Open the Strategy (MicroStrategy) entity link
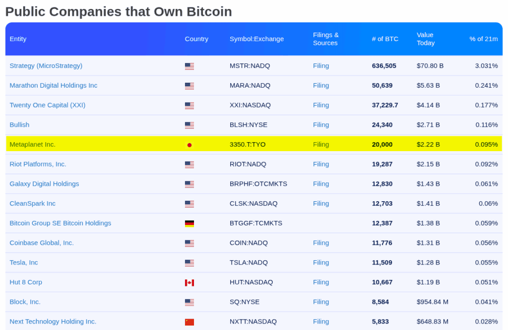The height and width of the screenshot is (330, 508). pyautogui.click(x=46, y=66)
